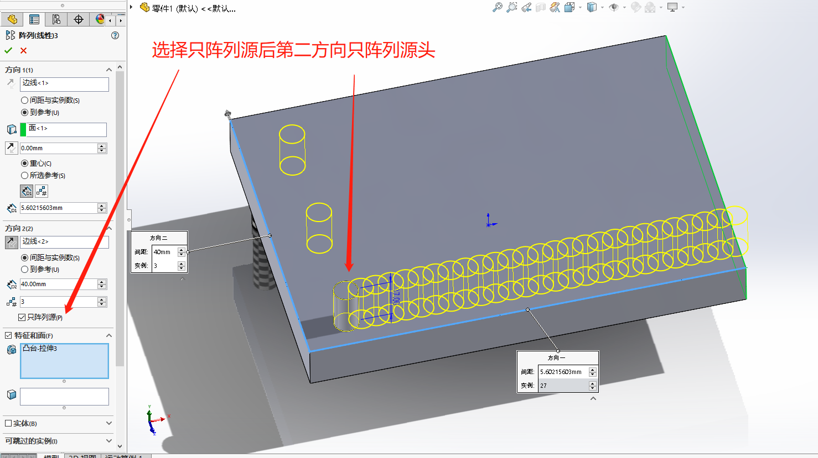Open the ConfigurationManager tab

[x=56, y=19]
